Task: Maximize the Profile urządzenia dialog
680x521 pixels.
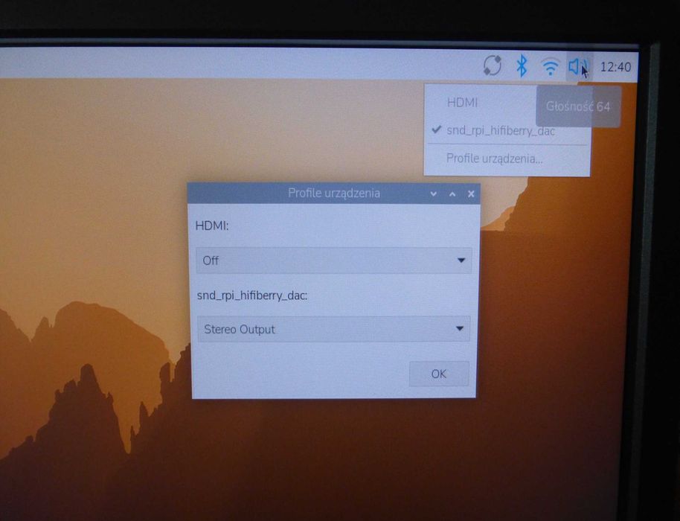Action: click(x=452, y=194)
